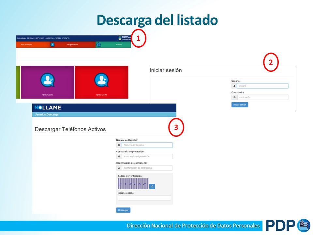Image resolution: width=313 pixels, height=235 pixels.
Task: Click the Iniciar sesión heading
Action: 166,70
